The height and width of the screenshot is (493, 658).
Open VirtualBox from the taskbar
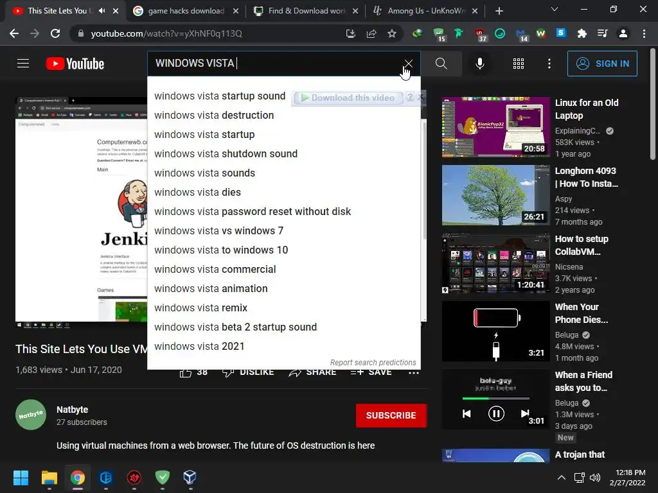190,478
